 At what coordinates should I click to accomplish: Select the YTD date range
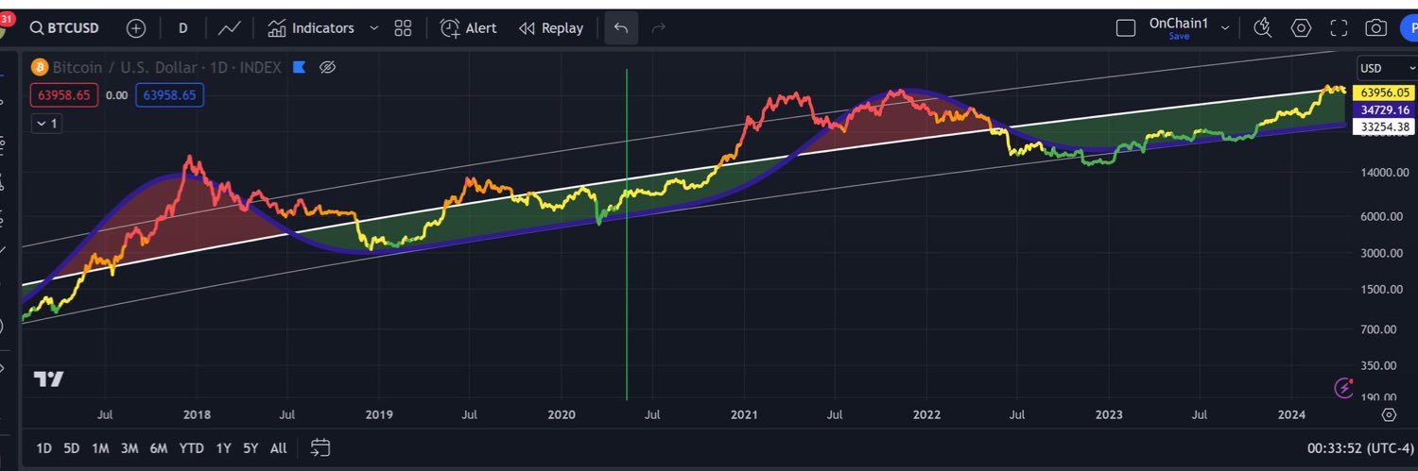[191, 448]
